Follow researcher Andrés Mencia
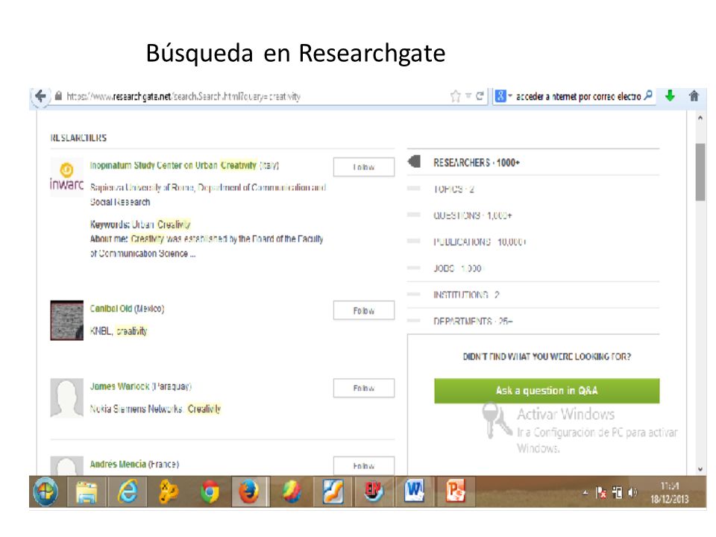 pyautogui.click(x=364, y=465)
